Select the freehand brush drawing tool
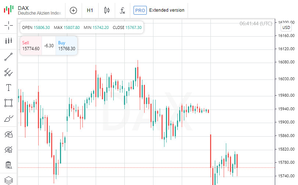 point(8,118)
